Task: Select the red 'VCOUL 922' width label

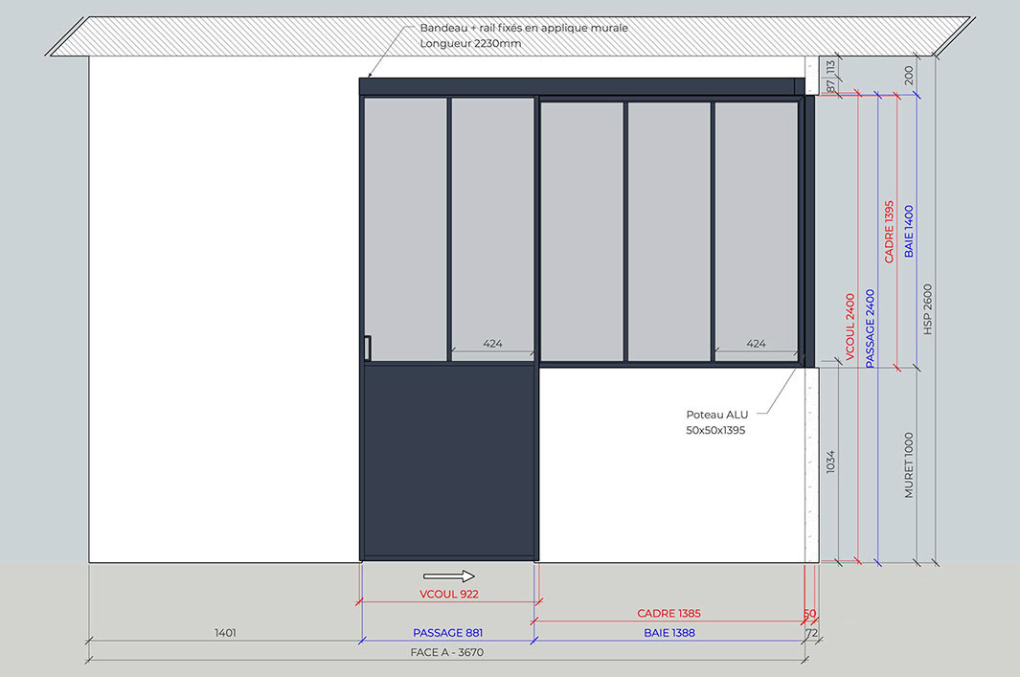Action: 449,594
